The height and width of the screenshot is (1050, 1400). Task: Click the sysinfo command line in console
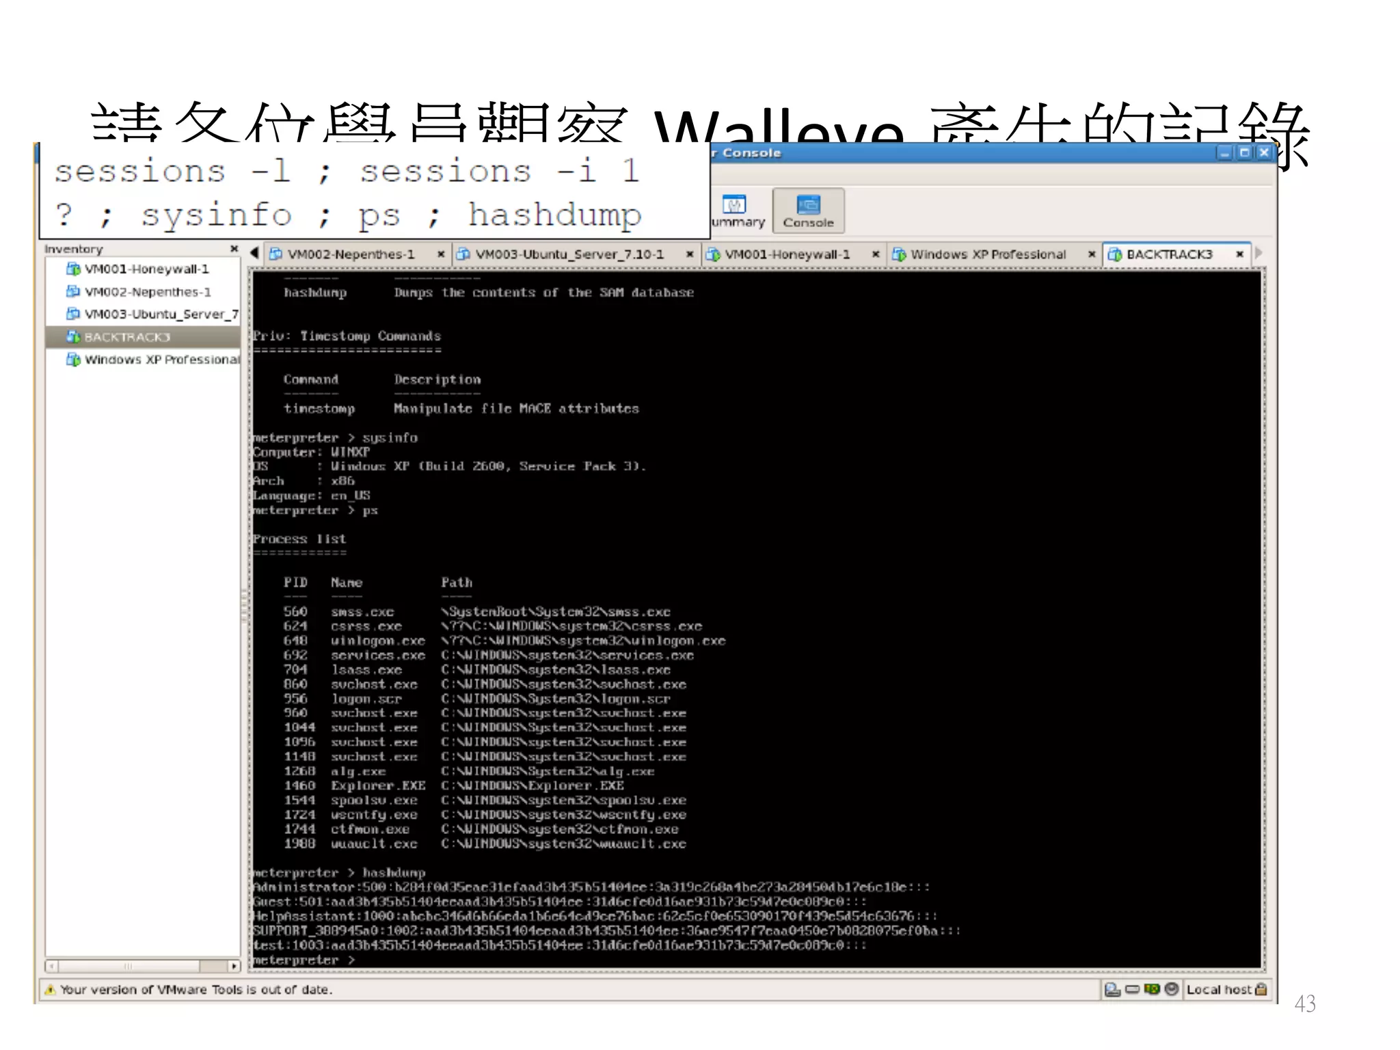(335, 437)
